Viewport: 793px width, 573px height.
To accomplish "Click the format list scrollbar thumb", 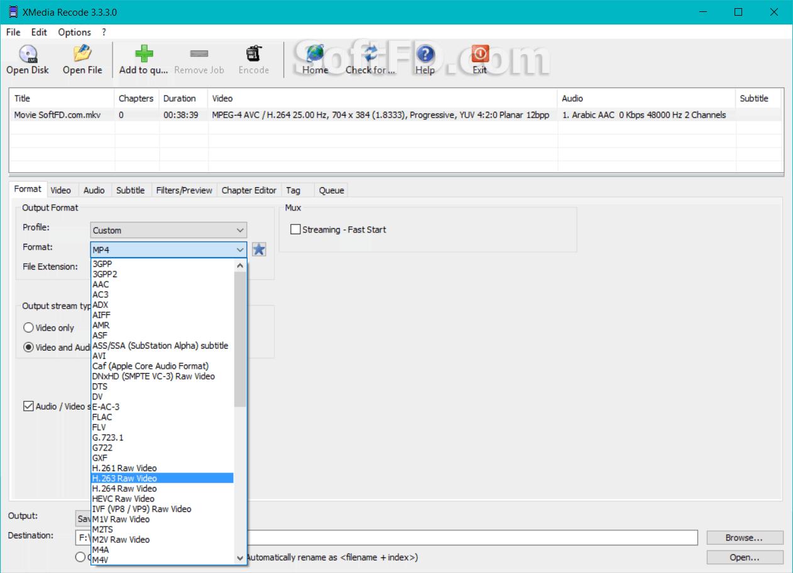I will pyautogui.click(x=240, y=339).
